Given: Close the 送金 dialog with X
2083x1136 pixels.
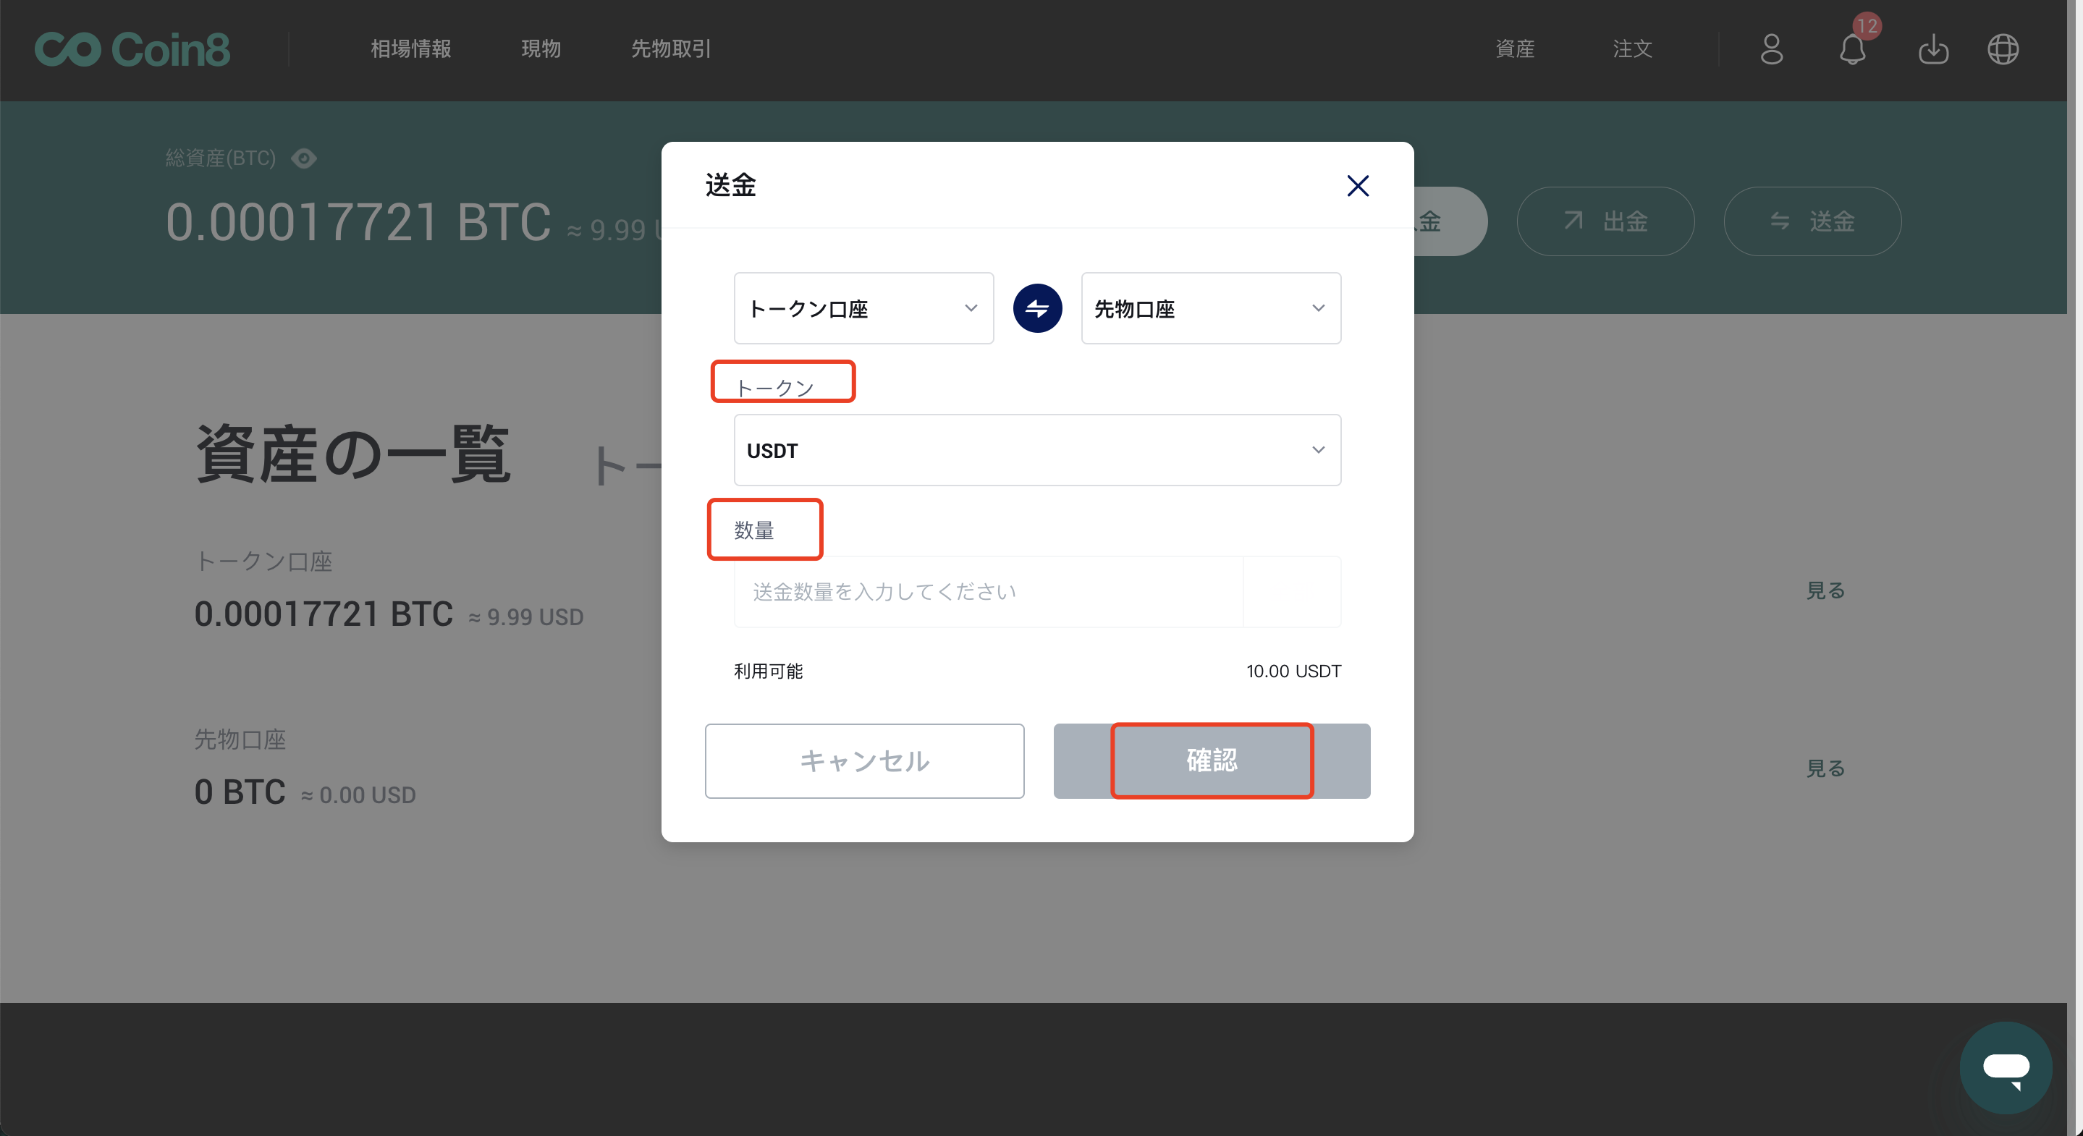Looking at the screenshot, I should pos(1358,186).
